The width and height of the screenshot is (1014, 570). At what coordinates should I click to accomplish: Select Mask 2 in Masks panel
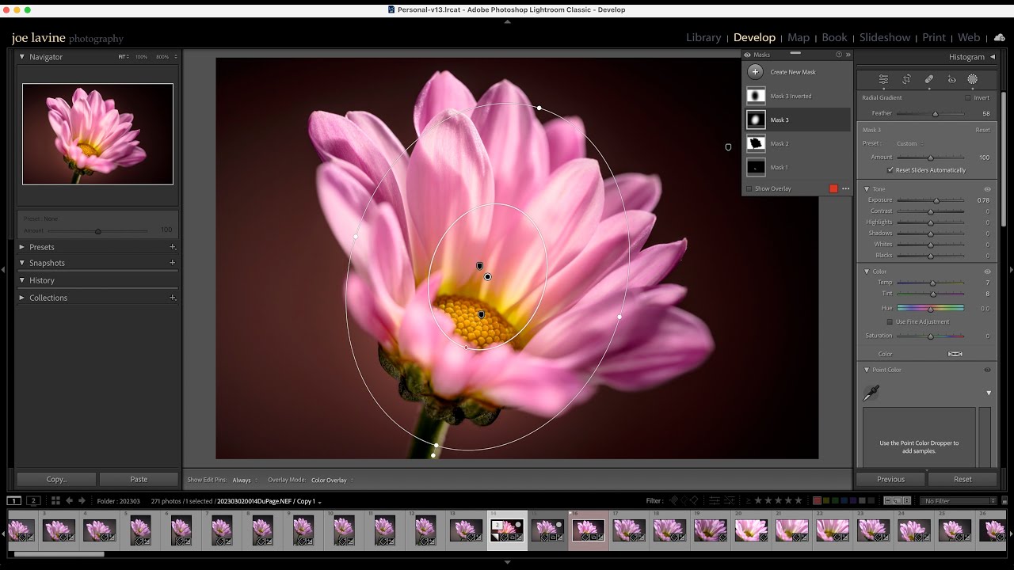point(798,143)
